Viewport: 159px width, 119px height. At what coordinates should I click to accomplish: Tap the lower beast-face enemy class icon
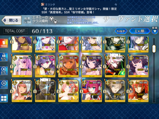coord(55,22)
